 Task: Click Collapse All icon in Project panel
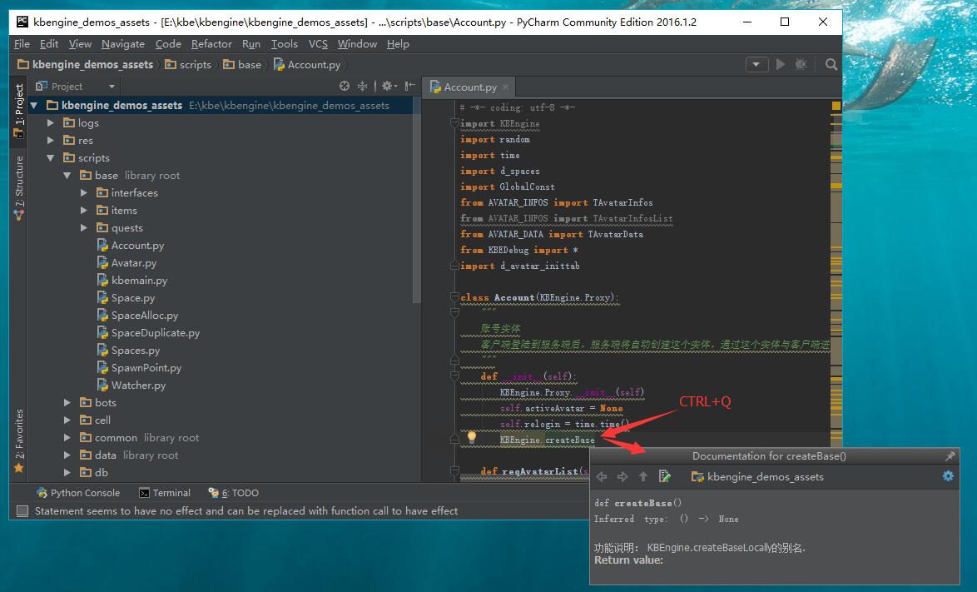(362, 86)
